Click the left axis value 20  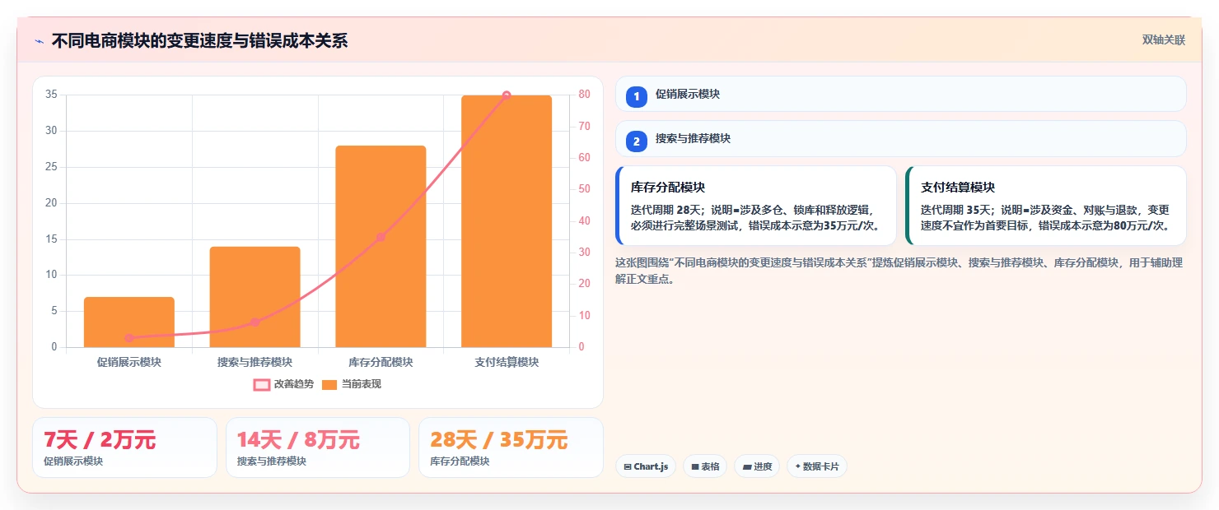51,202
